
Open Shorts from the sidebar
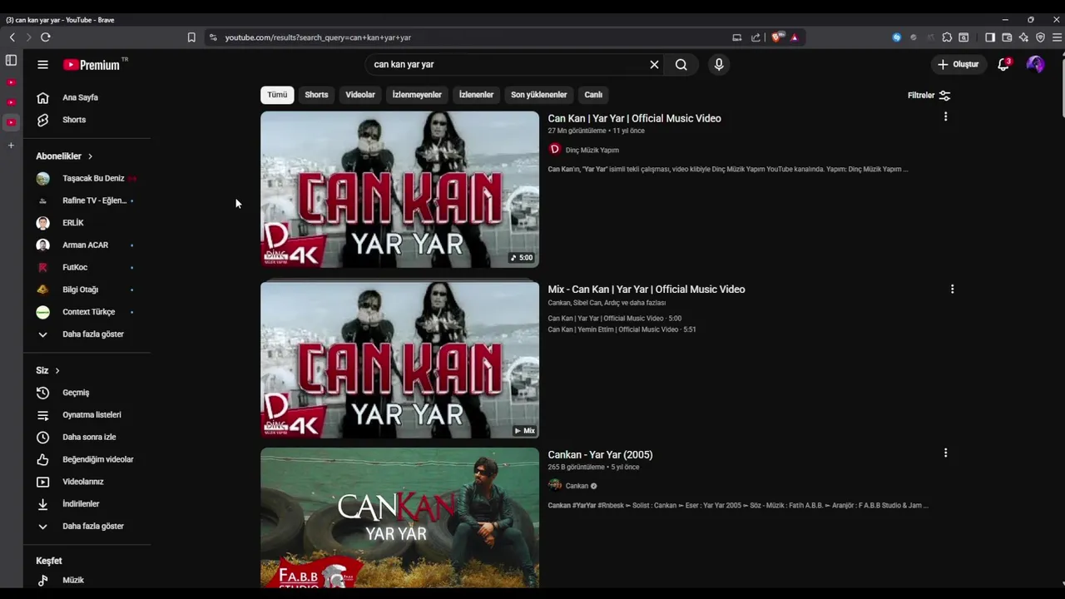(87, 120)
